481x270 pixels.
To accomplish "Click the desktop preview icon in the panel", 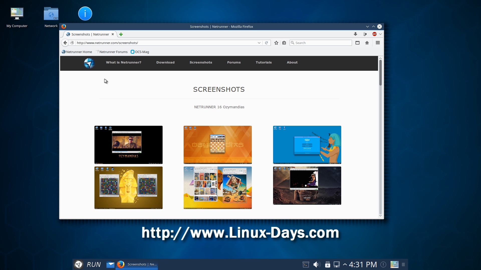I will click(x=394, y=264).
